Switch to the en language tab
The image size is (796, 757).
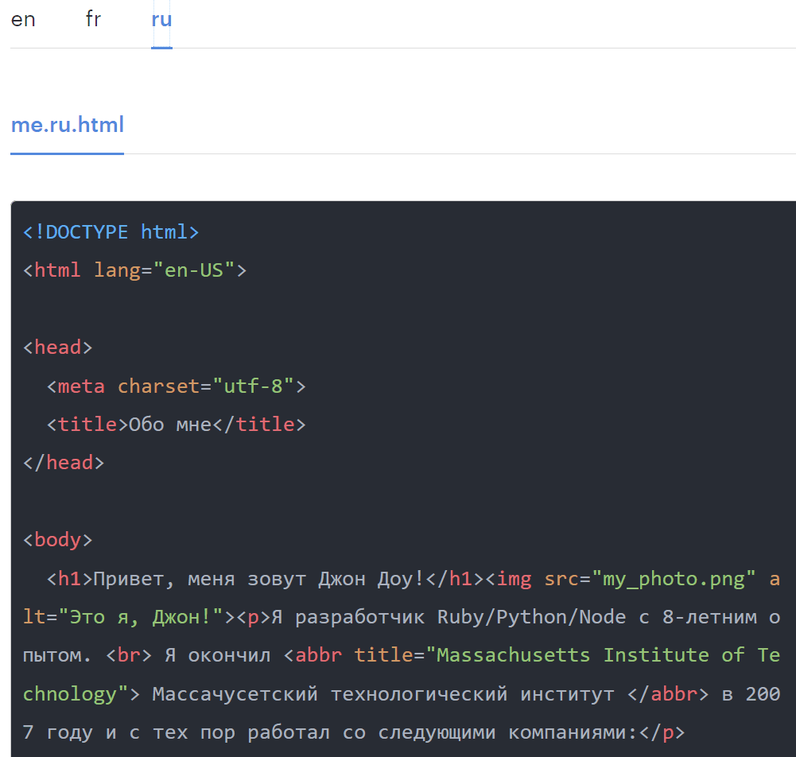tap(23, 20)
